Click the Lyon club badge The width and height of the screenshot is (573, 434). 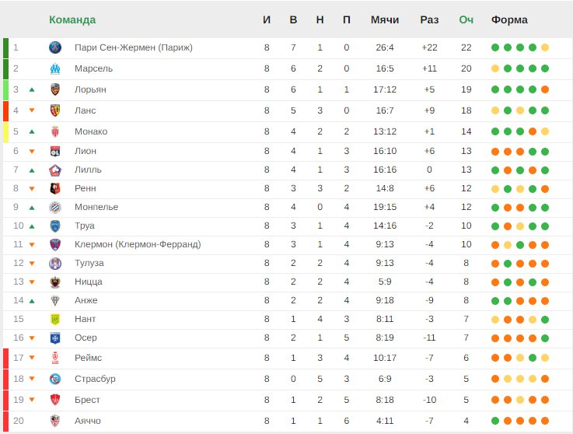pyautogui.click(x=54, y=151)
